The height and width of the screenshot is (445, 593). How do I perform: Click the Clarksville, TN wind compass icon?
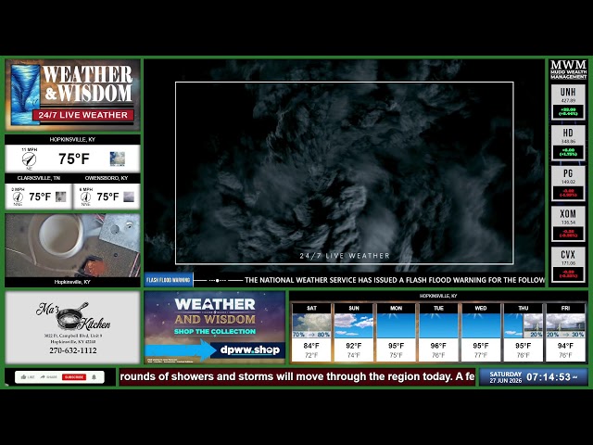pyautogui.click(x=18, y=197)
